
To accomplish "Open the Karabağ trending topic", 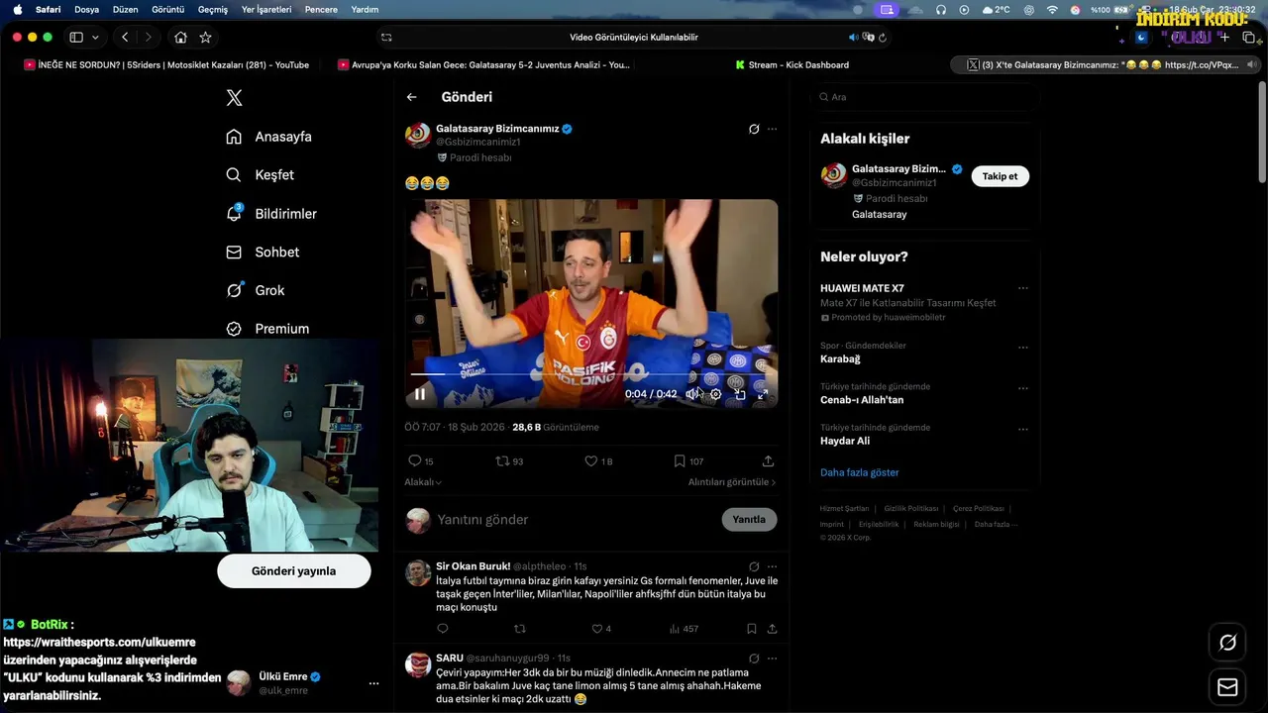I will (x=840, y=359).
